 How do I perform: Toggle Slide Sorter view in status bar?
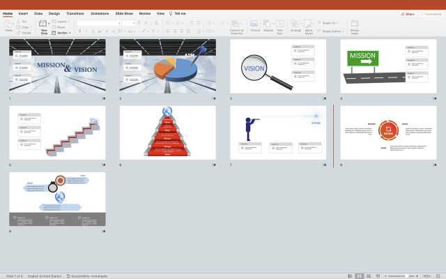point(359,276)
